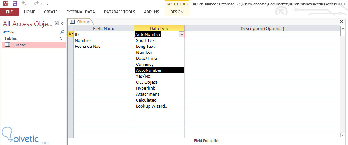Screen dimensions: 348x145
Task: Open the All Access Objects pane menu arrow
Action: click(x=57, y=23)
